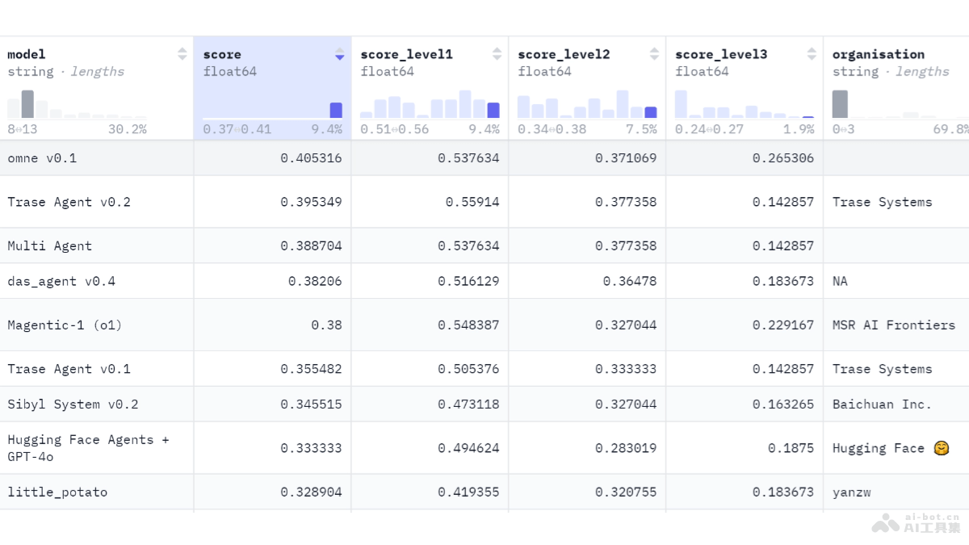
Task: Click the Magentic-1 (o1) model name
Action: pos(65,325)
